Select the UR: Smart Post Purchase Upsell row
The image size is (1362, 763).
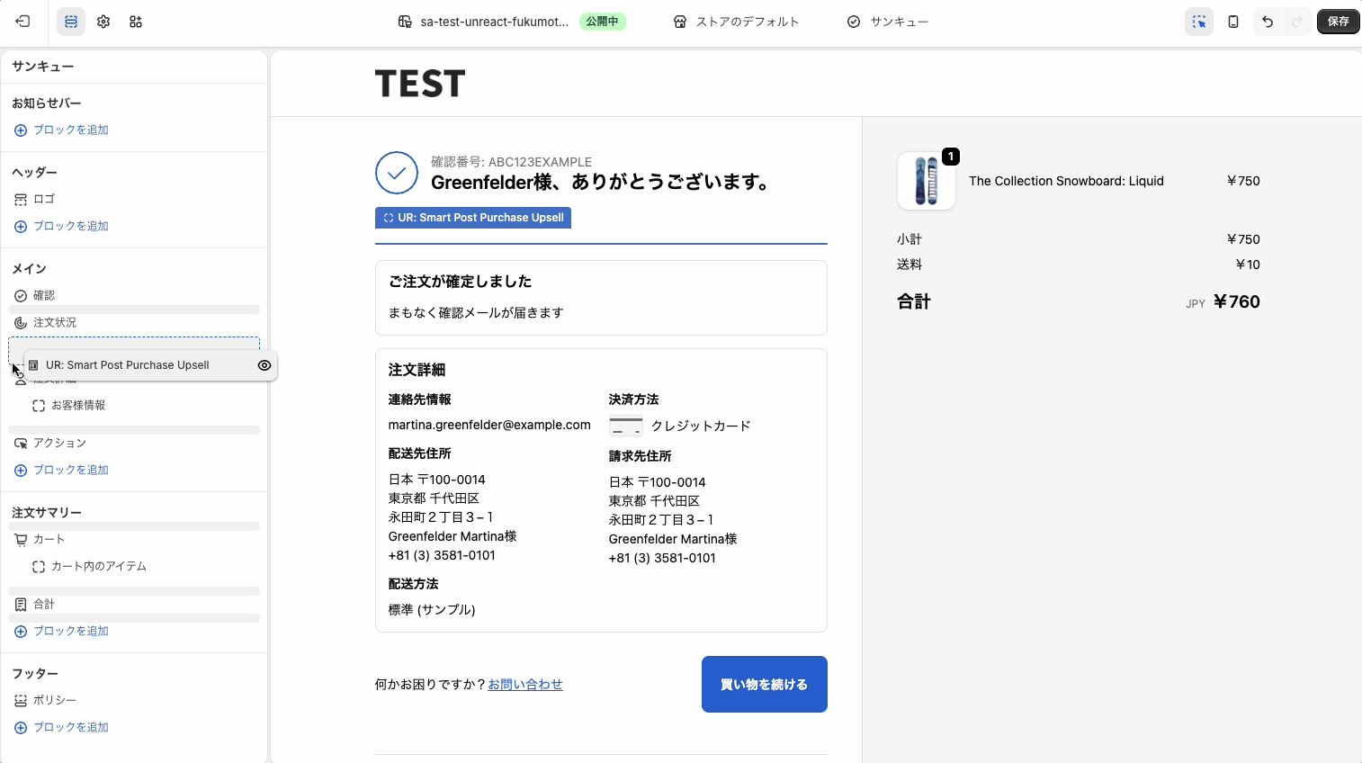(x=150, y=365)
